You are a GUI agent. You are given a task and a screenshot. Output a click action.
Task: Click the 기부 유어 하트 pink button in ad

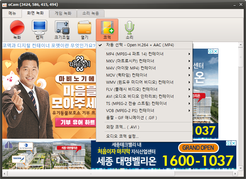[x=76, y=122]
